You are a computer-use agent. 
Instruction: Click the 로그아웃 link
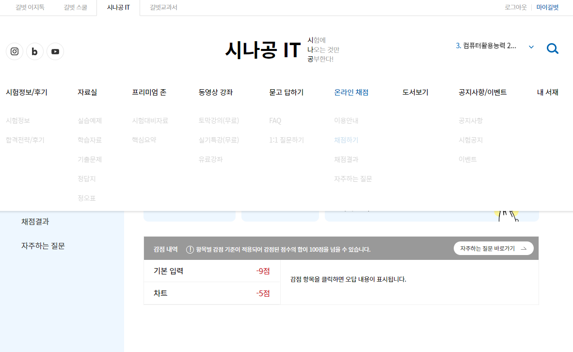click(x=516, y=7)
